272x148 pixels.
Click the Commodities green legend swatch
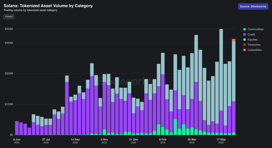click(244, 29)
